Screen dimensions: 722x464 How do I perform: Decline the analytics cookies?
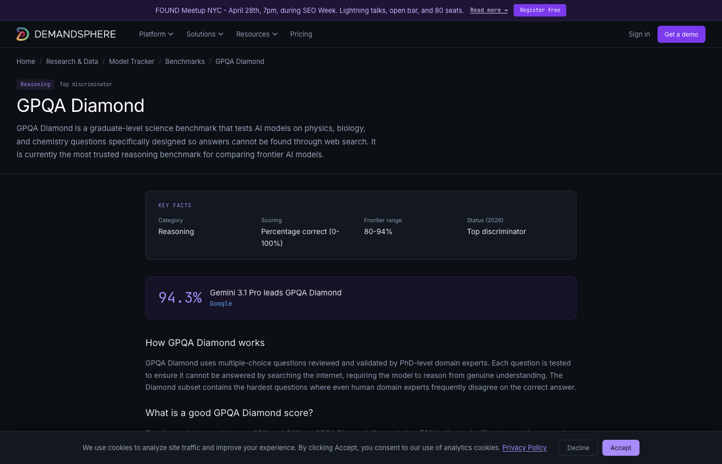578,448
